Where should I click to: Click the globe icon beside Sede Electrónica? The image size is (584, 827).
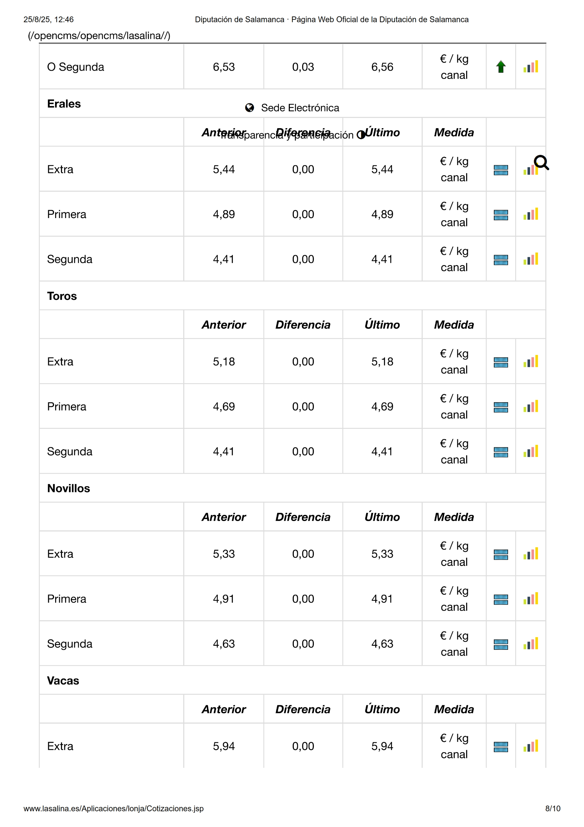coord(250,108)
